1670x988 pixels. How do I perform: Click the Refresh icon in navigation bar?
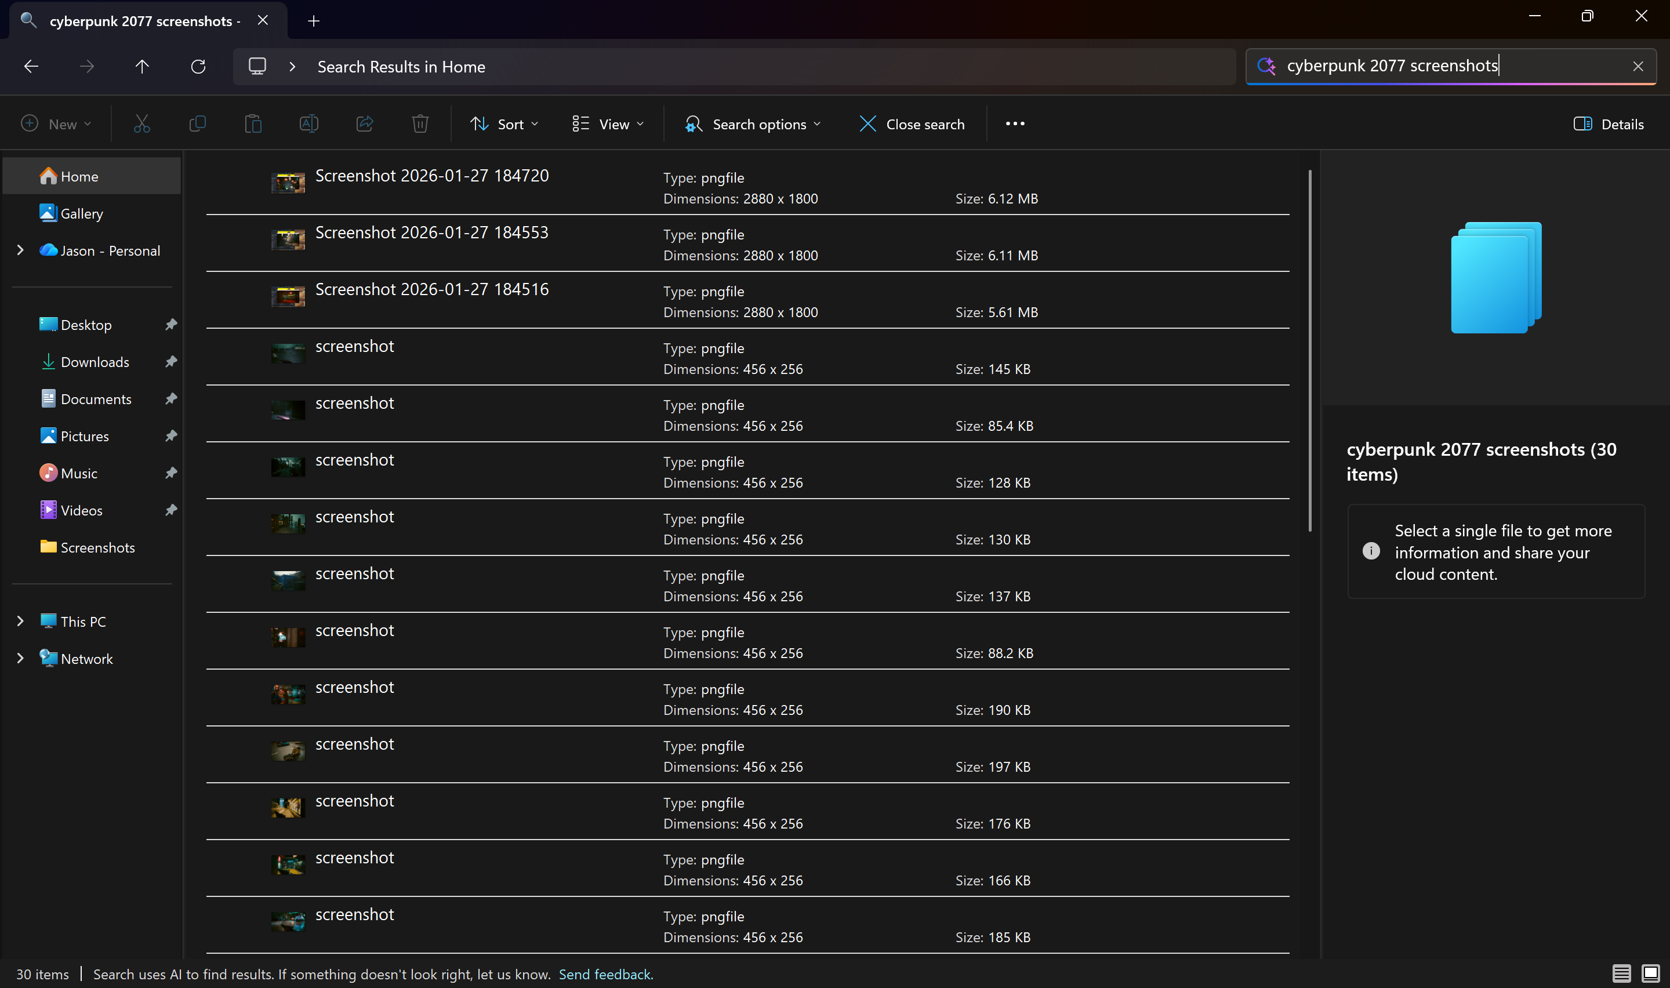click(x=198, y=67)
